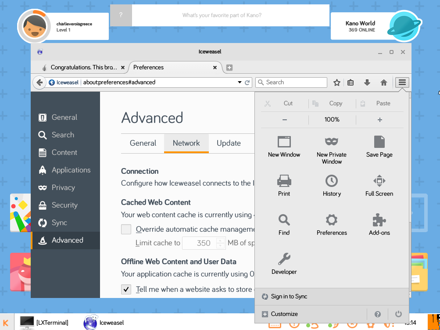
Task: Bookmark this page with the star icon
Action: tap(336, 82)
